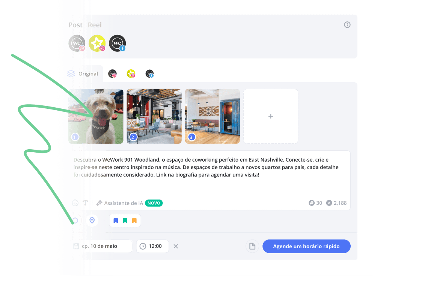
Task: Click the text formatting T icon
Action: click(x=85, y=202)
